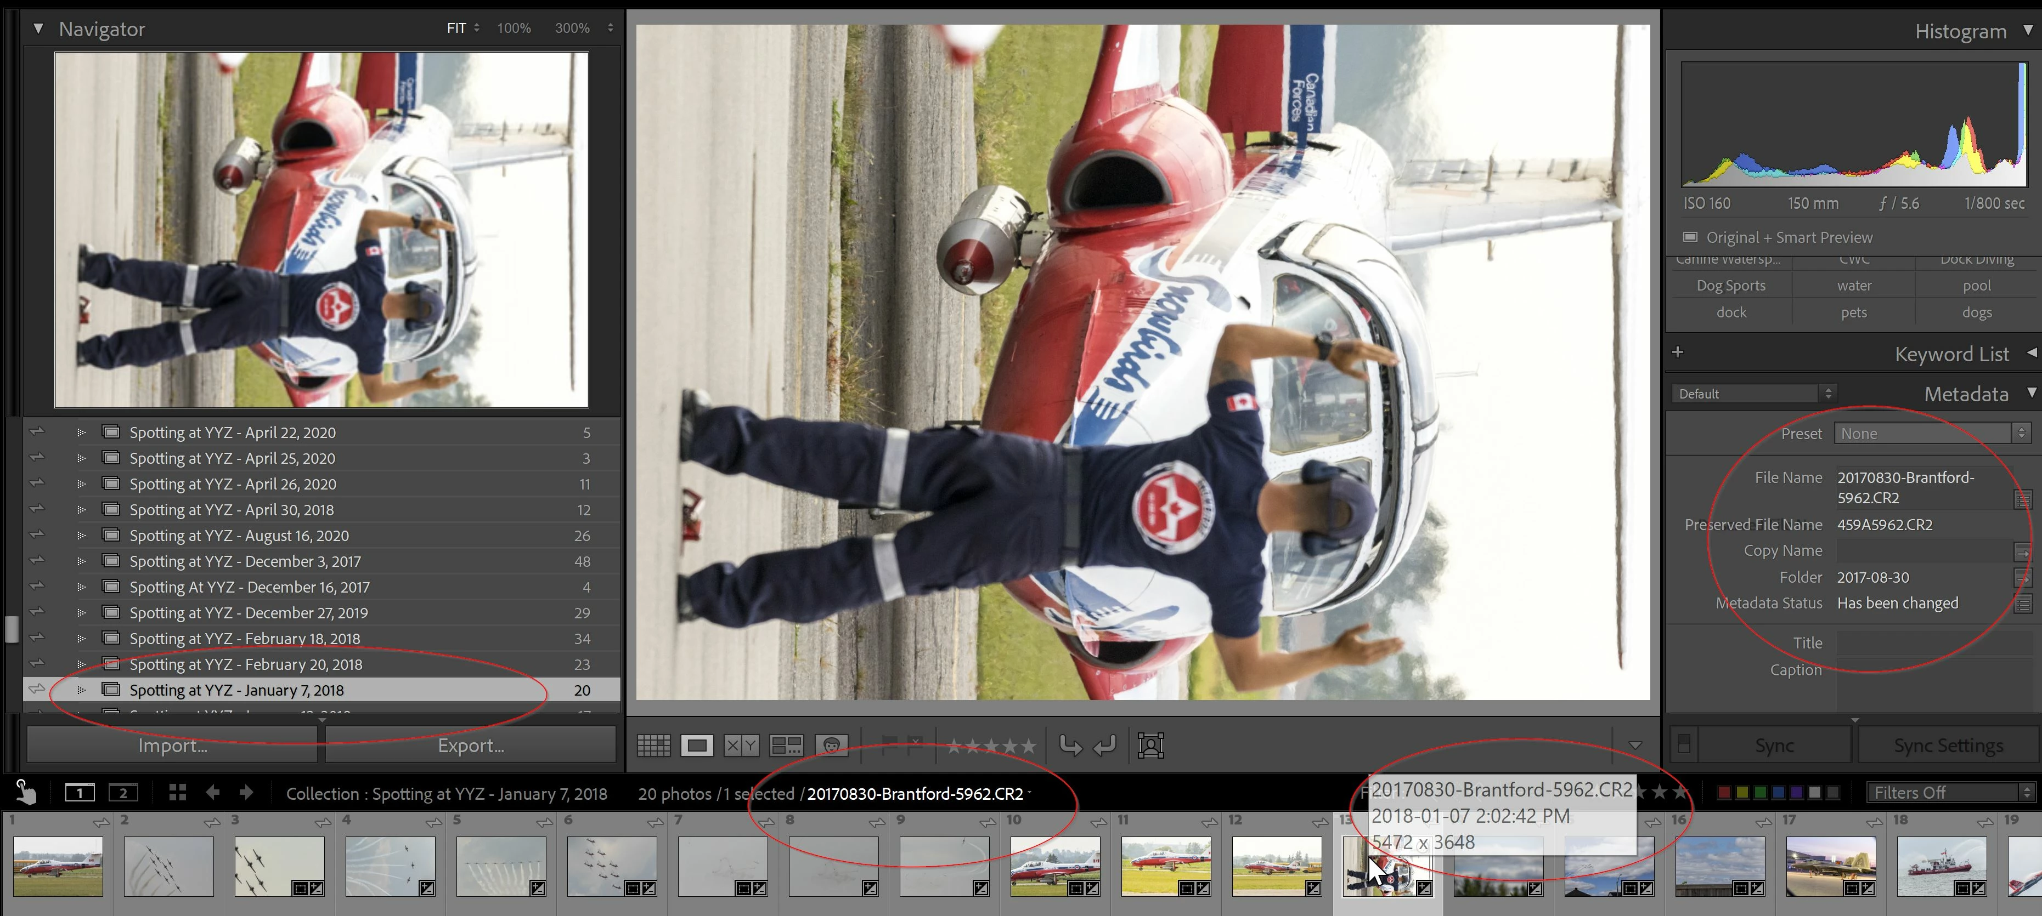This screenshot has width=2042, height=916.
Task: Rotate photo clockwise with toolbar arrow
Action: pyautogui.click(x=1104, y=745)
